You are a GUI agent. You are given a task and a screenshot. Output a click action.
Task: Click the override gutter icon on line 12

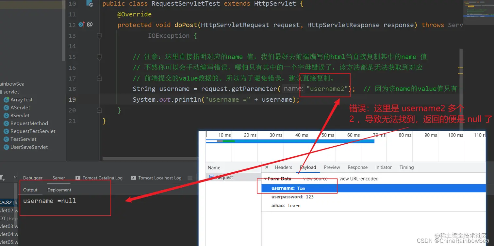(x=82, y=24)
